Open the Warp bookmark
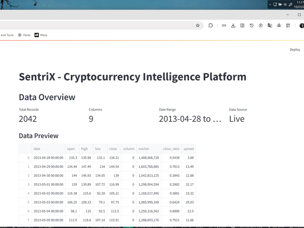This screenshot has height=228, width=304. [41, 35]
